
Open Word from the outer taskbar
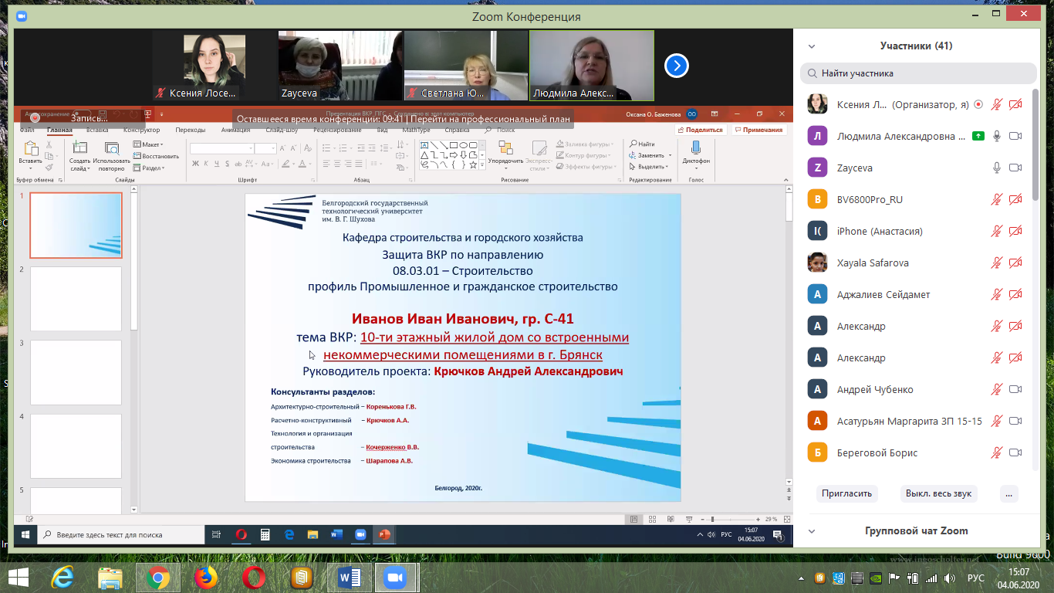(x=349, y=578)
